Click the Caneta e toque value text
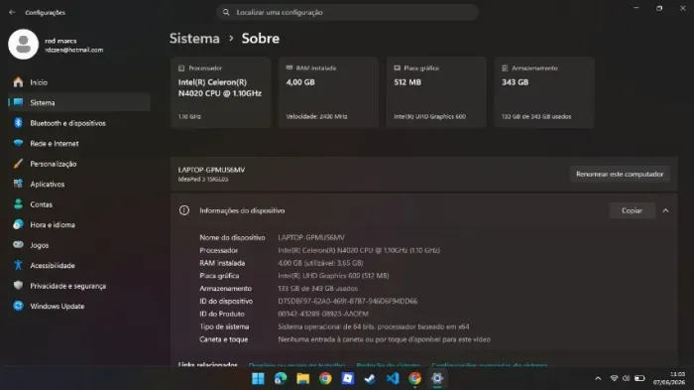The height and width of the screenshot is (390, 694). point(385,339)
